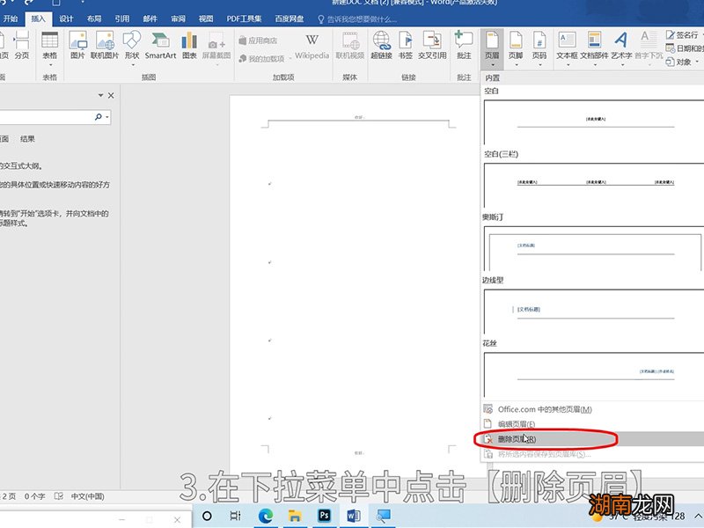Open Wikipedia add-in

(x=312, y=45)
